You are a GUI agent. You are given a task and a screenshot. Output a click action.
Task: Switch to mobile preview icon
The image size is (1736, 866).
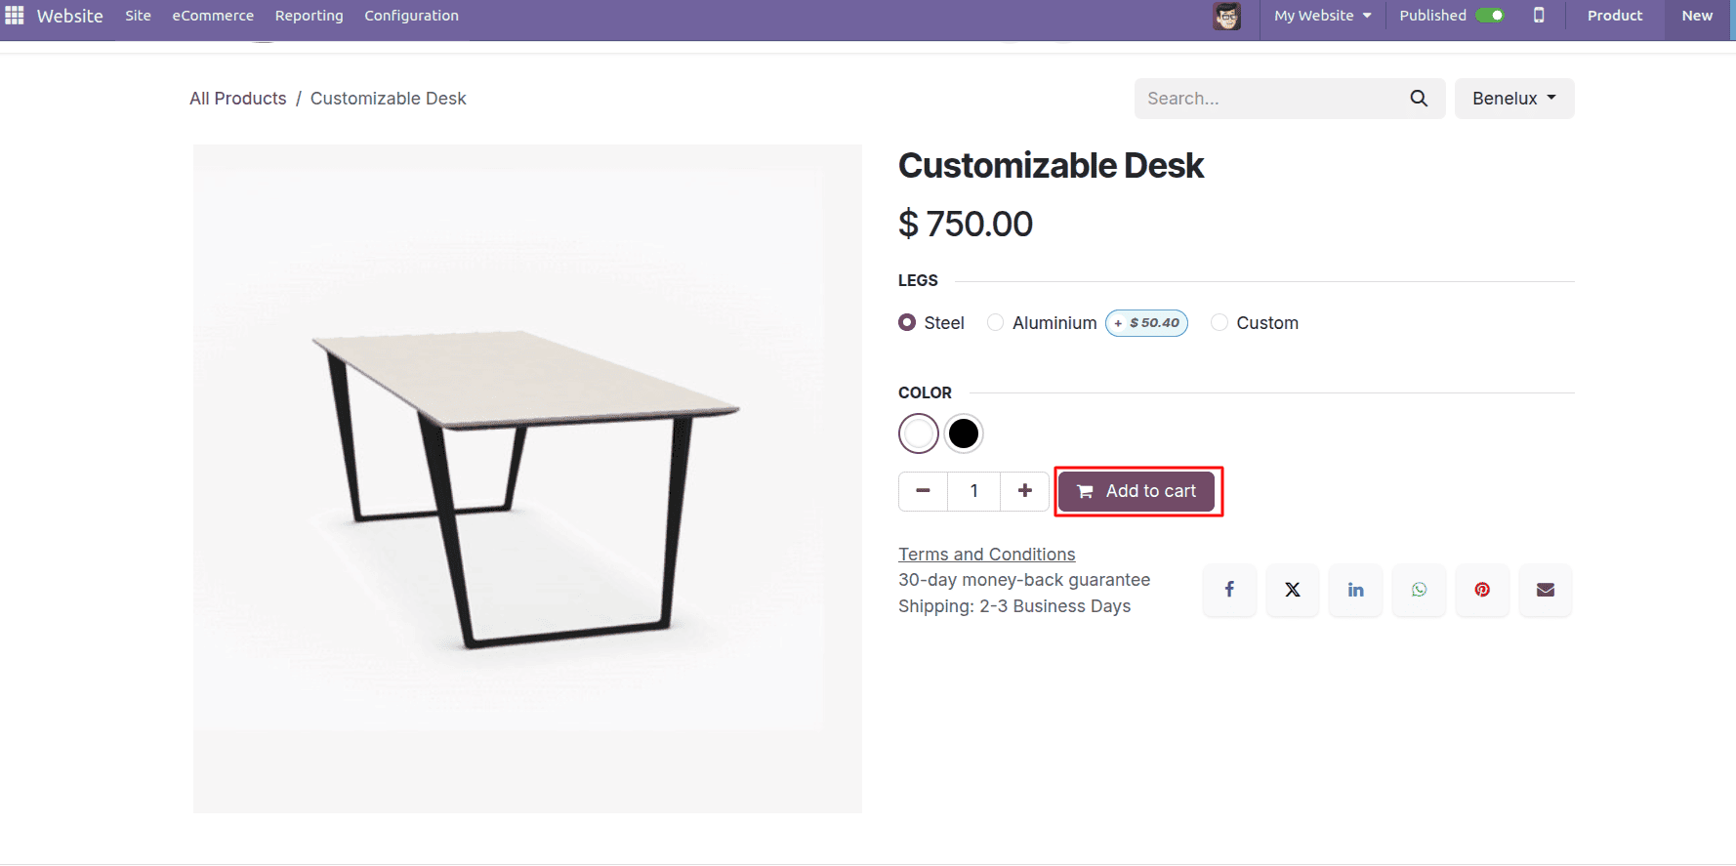tap(1539, 16)
